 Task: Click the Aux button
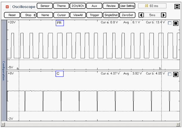pos(94,6)
